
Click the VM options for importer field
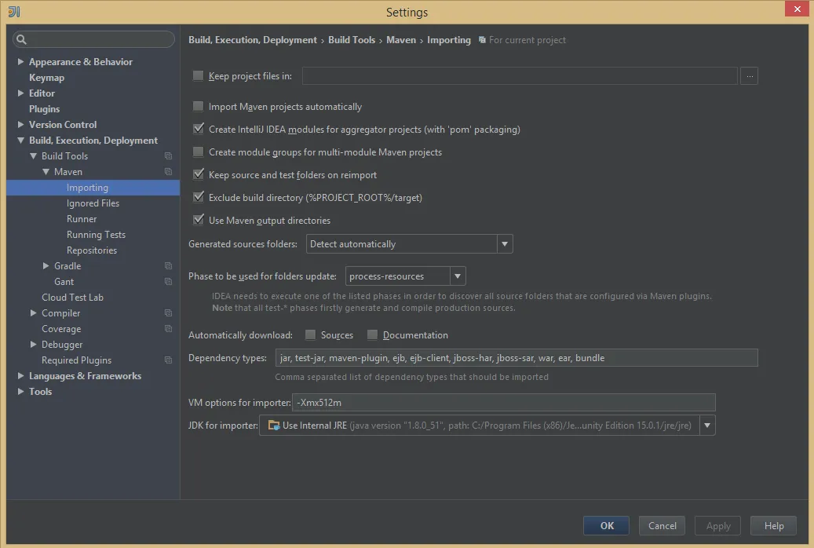coord(503,403)
